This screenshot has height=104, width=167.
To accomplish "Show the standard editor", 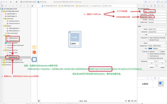I will (x=146, y=2).
